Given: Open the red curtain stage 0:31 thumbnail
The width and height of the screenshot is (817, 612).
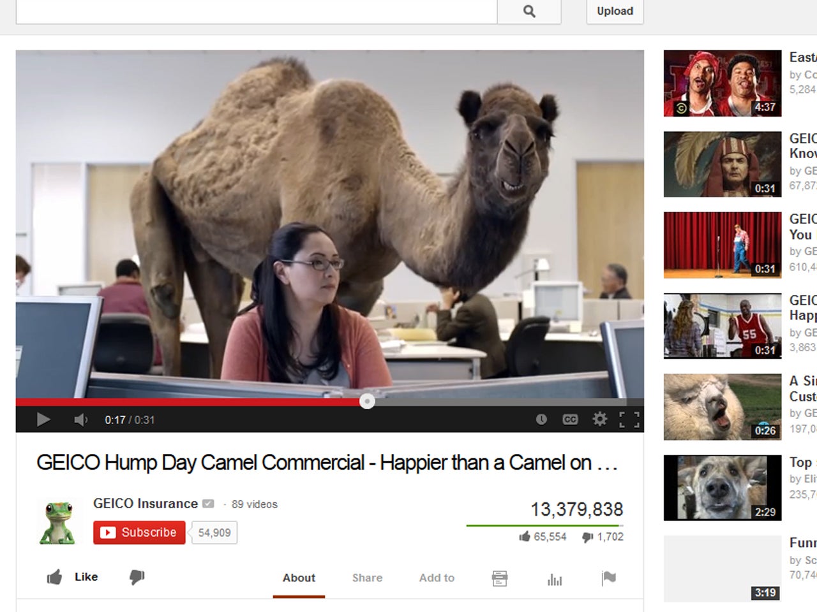Looking at the screenshot, I should coord(723,245).
